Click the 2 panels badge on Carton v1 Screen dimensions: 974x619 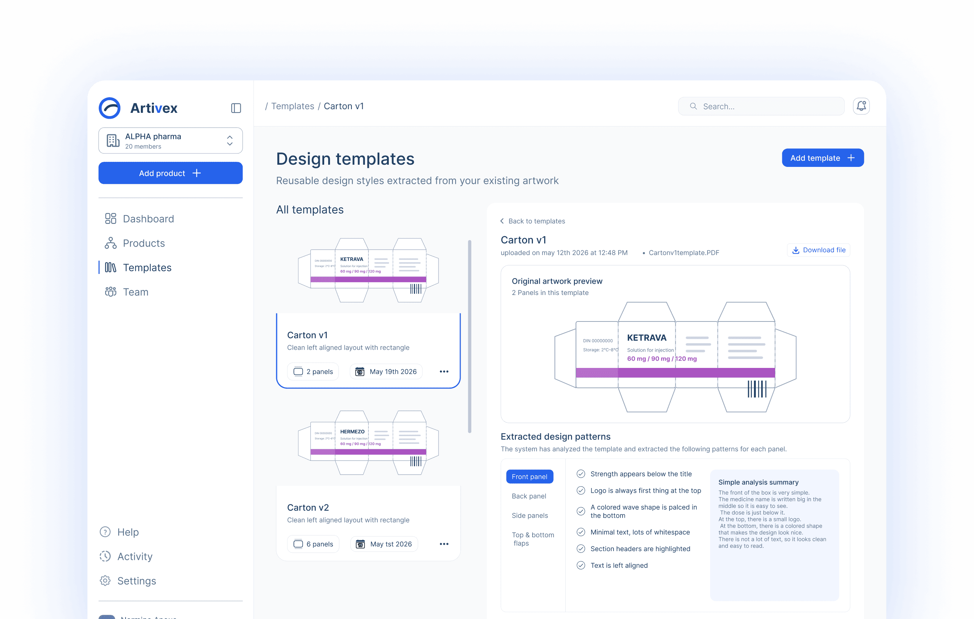pos(313,372)
